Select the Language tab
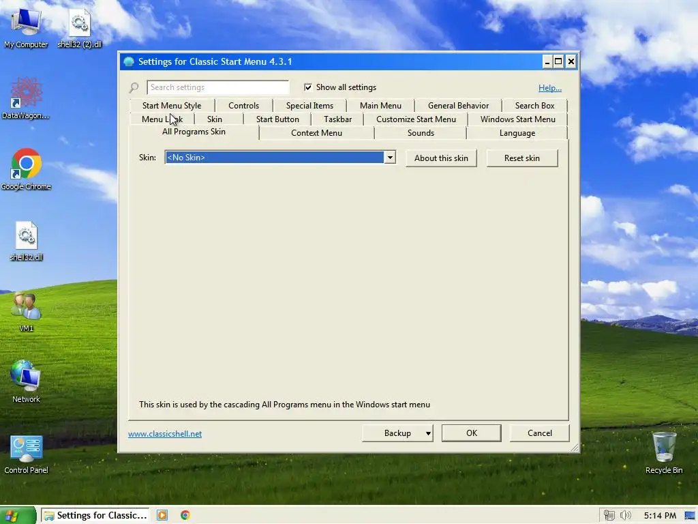Image resolution: width=698 pixels, height=524 pixels. tap(517, 133)
